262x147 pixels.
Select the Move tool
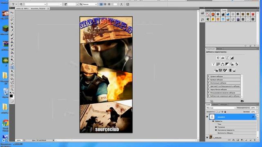pyautogui.click(x=12, y=13)
